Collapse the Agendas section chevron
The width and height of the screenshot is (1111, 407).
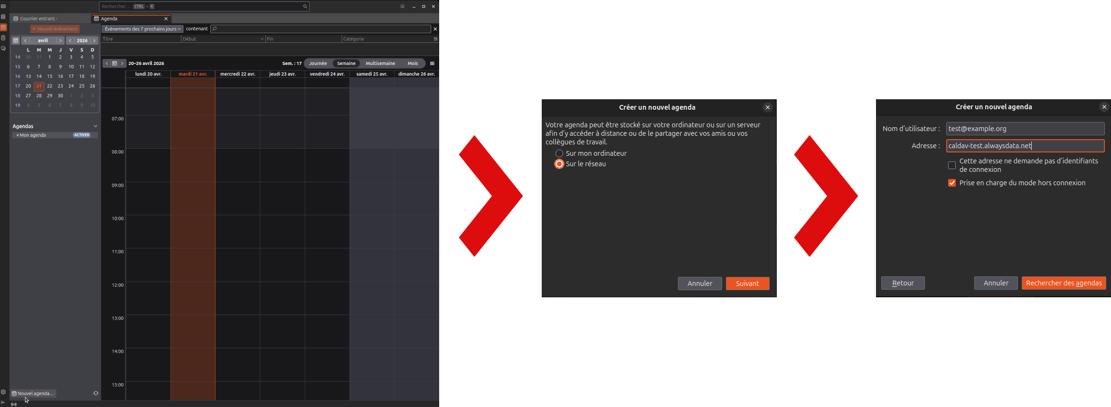click(x=95, y=126)
